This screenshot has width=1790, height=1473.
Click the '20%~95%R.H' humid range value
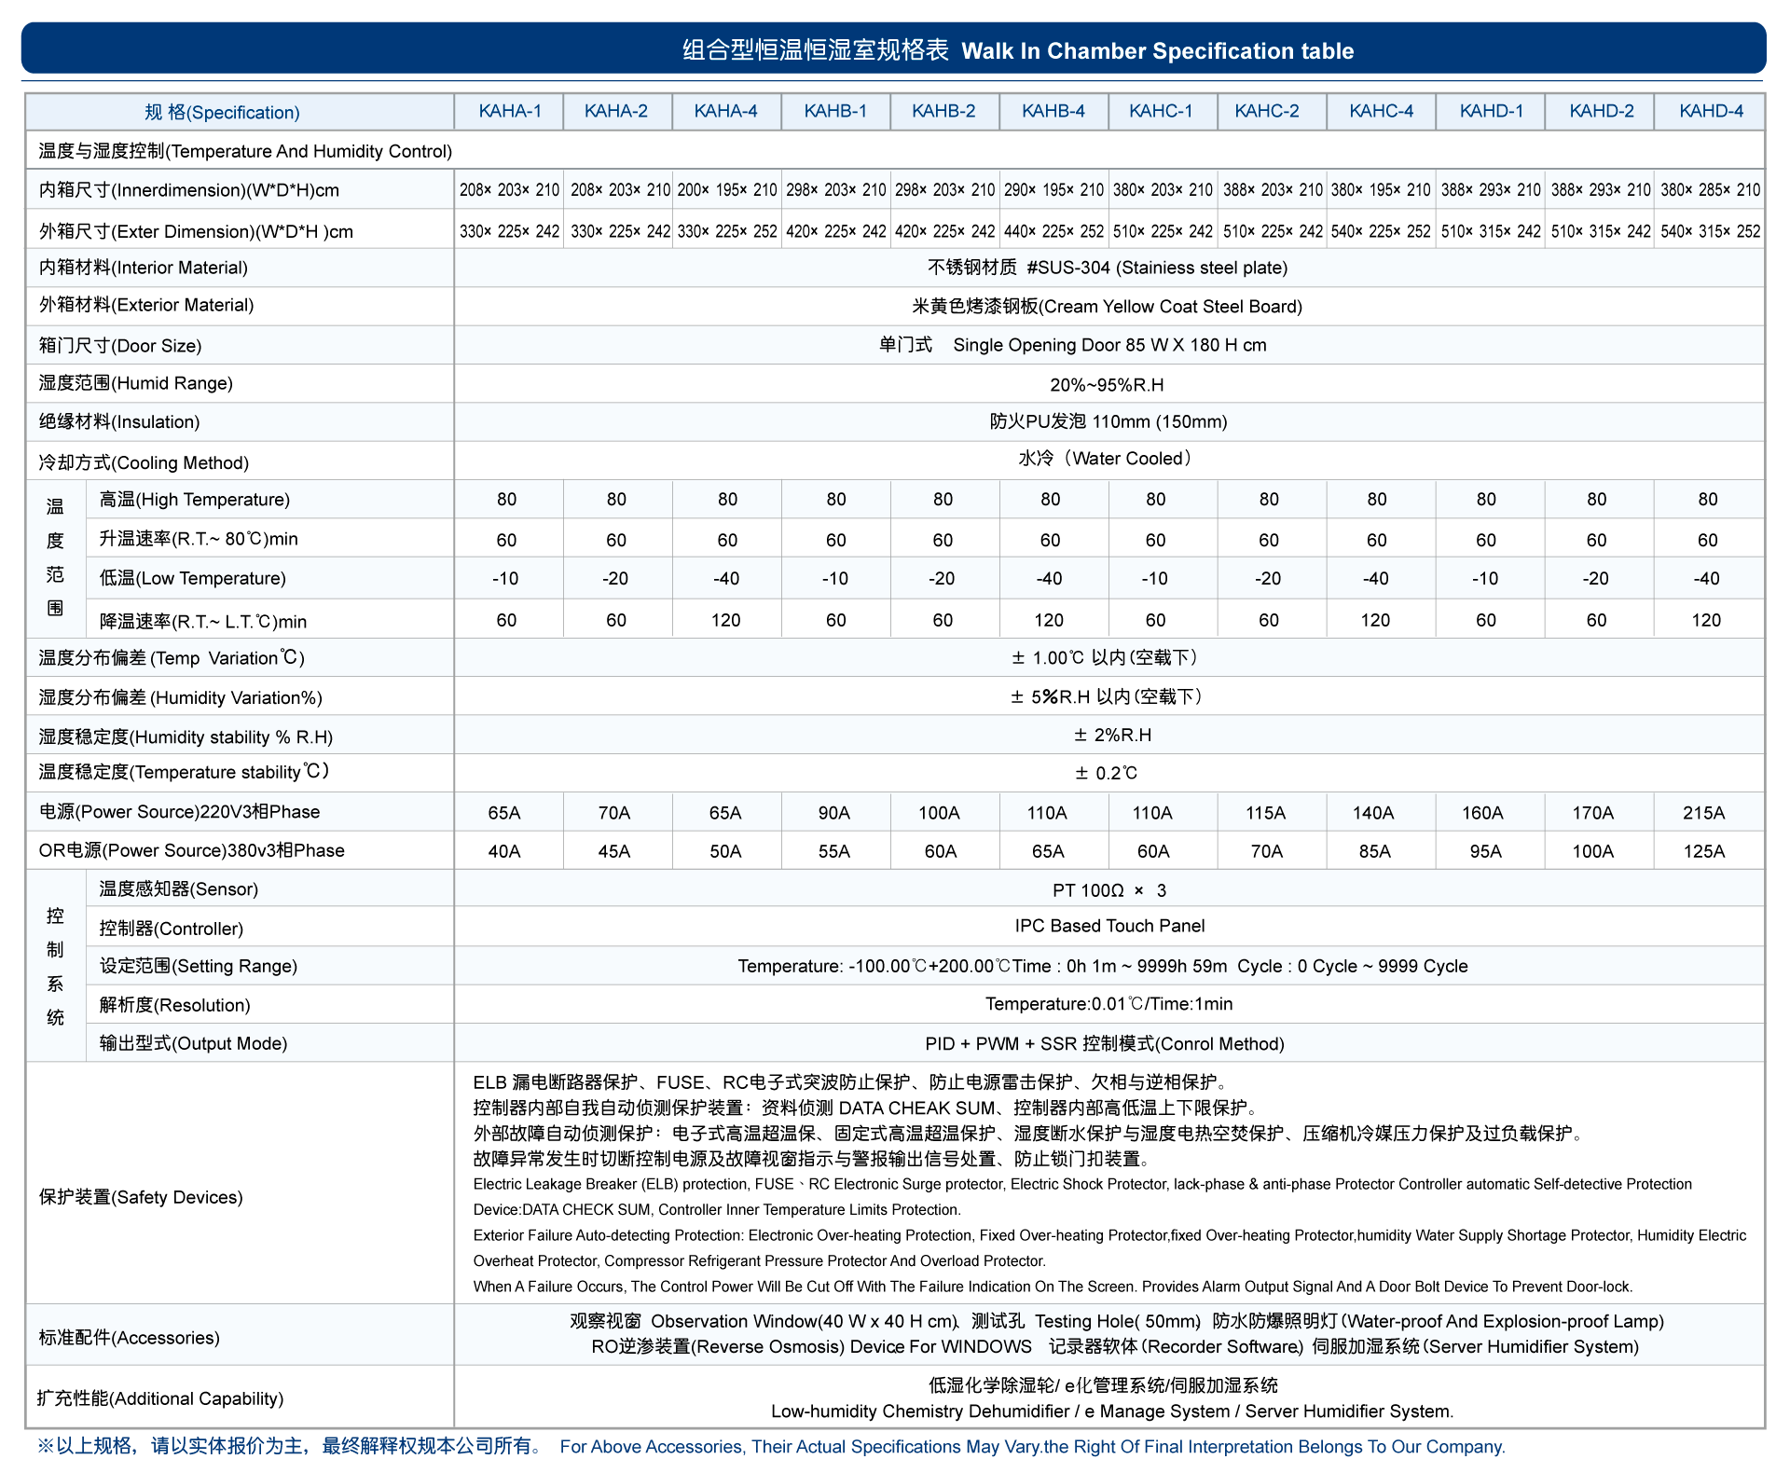tap(1107, 384)
